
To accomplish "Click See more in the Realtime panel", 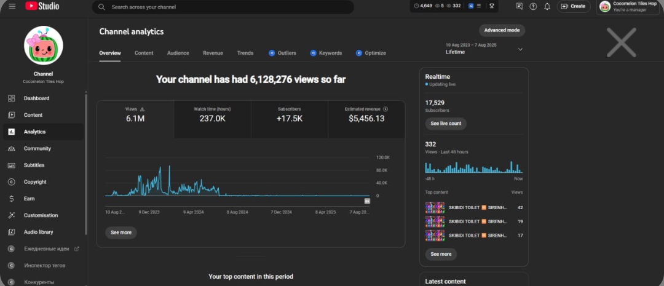I will coord(441,254).
